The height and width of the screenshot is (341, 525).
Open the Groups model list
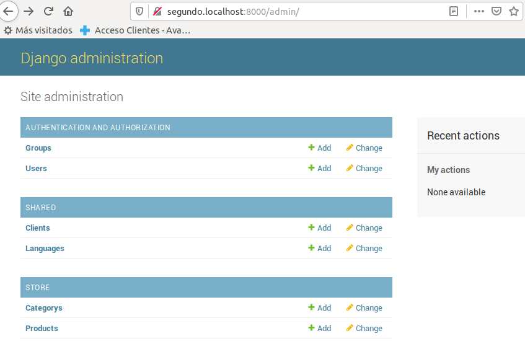click(x=38, y=148)
